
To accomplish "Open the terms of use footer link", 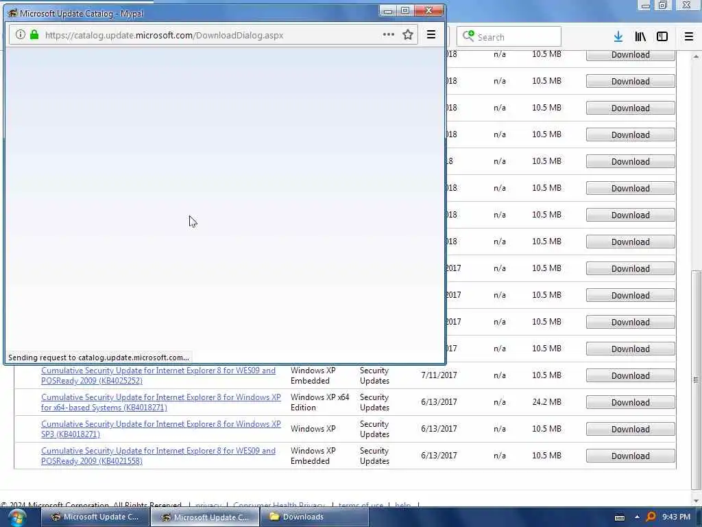I will coord(361,505).
